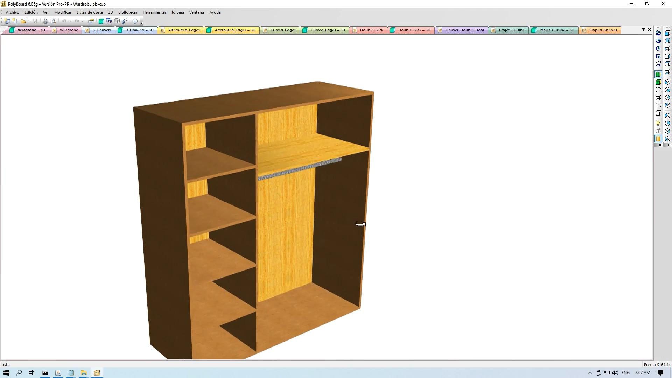Open the tab list dropdown arrow
The width and height of the screenshot is (672, 378).
pyautogui.click(x=643, y=30)
